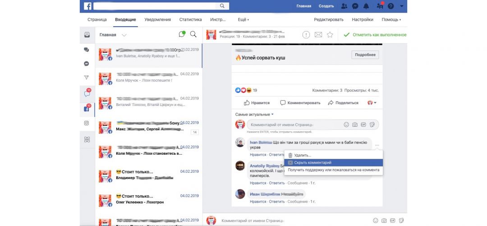
Task: Search the inbox with the magnifier icon
Action: tap(193, 34)
